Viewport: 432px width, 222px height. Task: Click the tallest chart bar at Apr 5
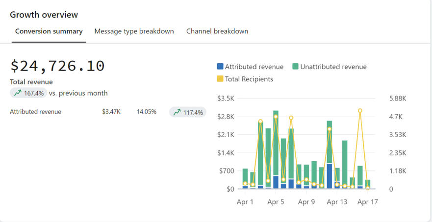point(276,147)
